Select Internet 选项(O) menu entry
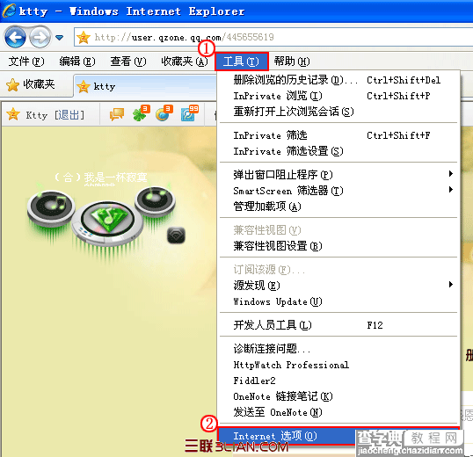 point(338,436)
